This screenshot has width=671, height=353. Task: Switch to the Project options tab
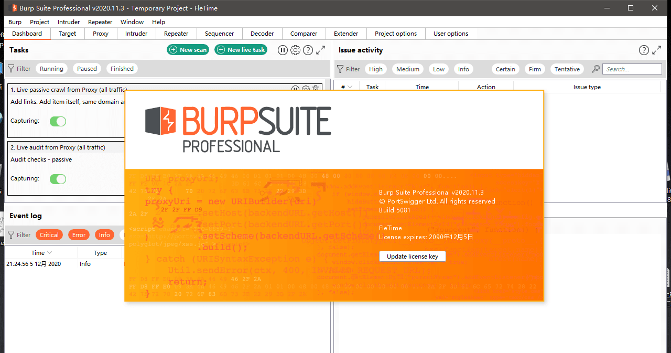click(x=396, y=34)
